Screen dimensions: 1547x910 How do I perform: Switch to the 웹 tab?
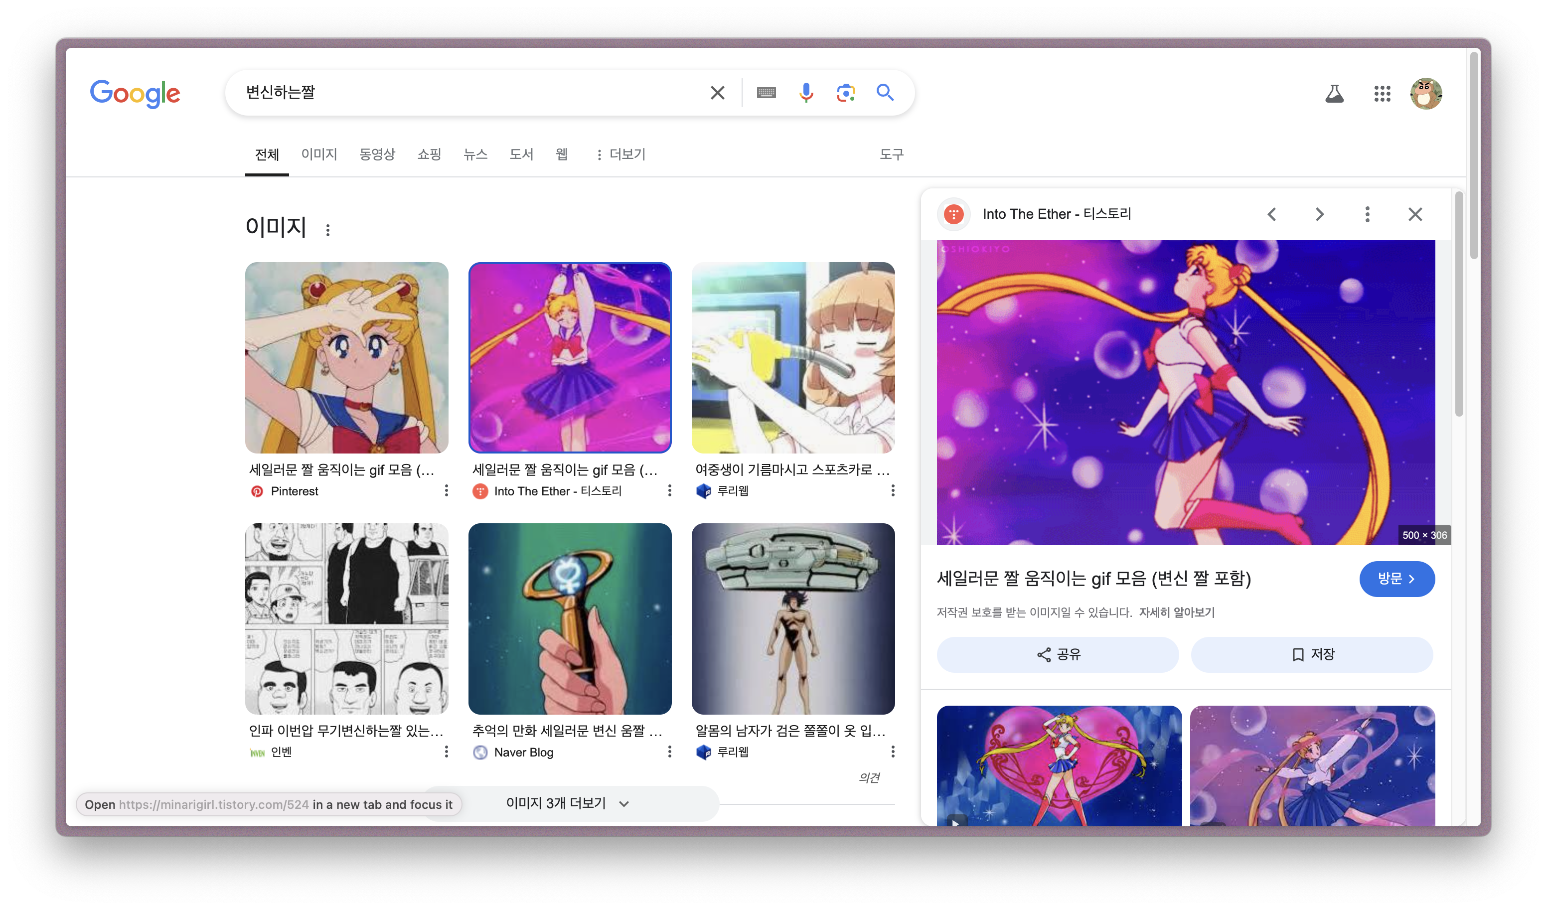561,154
